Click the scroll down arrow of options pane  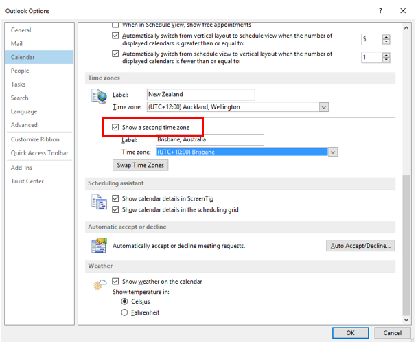pos(406,319)
